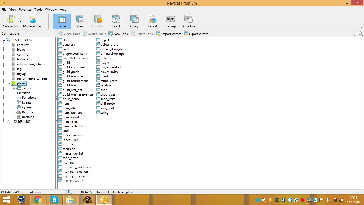Open the File menu

(x=4, y=10)
